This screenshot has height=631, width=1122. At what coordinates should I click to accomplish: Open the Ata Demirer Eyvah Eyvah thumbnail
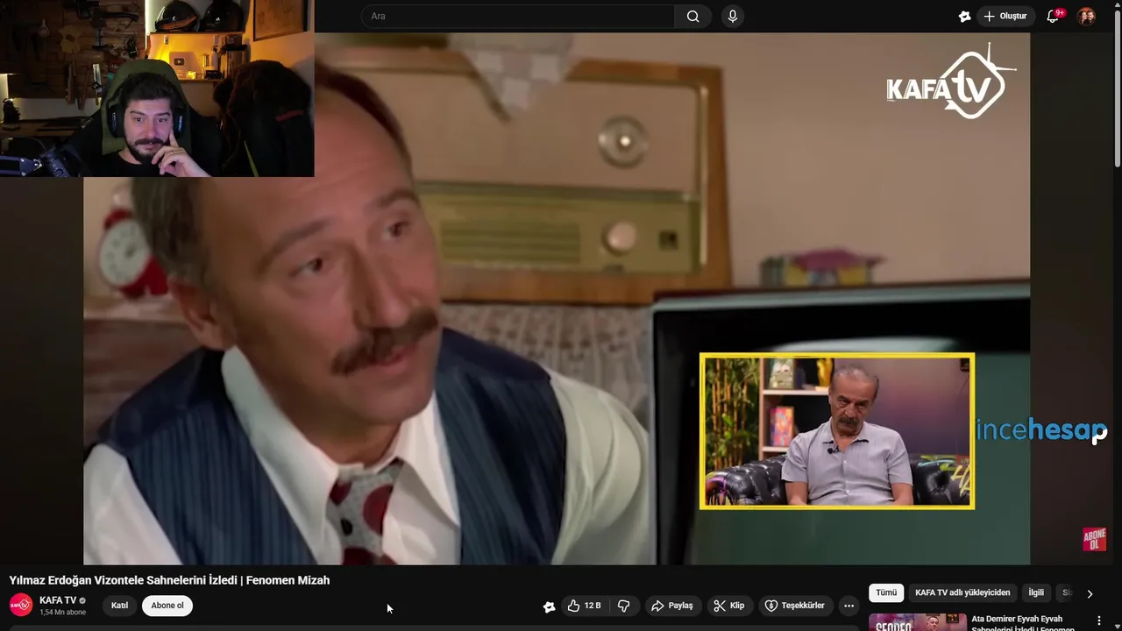coord(918,622)
